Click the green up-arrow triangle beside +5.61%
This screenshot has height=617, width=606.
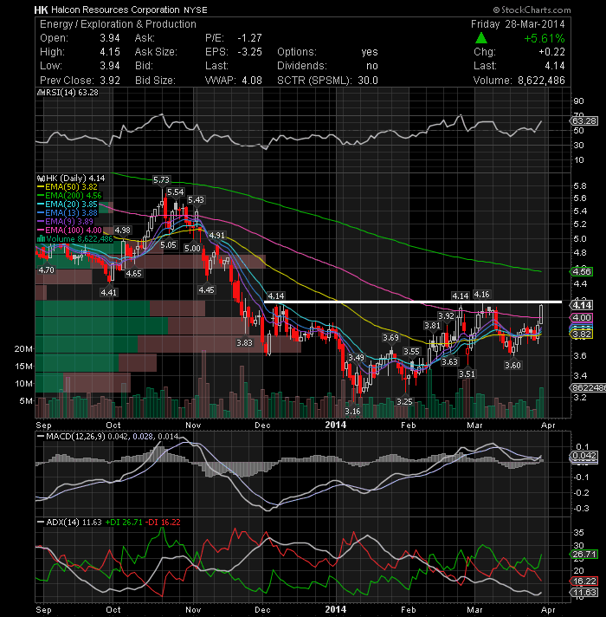tap(481, 38)
